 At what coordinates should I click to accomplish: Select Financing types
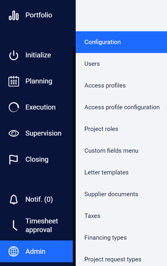click(x=105, y=238)
